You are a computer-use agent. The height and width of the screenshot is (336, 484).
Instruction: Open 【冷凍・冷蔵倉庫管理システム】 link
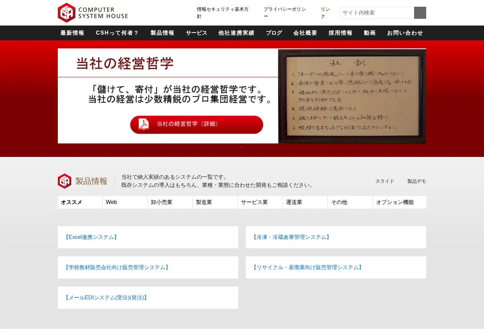[x=291, y=237]
